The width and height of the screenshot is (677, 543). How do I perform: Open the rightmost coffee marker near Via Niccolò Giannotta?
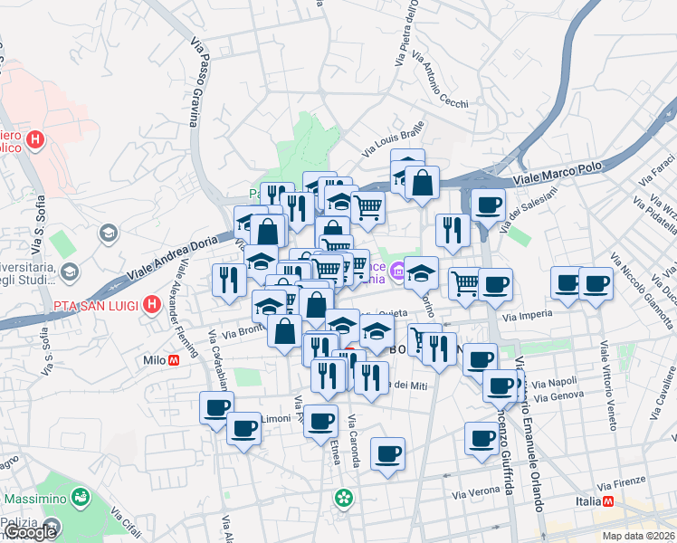(x=596, y=284)
